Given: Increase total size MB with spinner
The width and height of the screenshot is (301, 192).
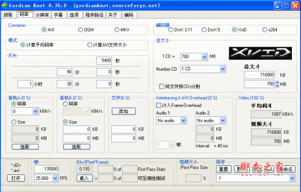Looking at the screenshot, I should point(277,83).
